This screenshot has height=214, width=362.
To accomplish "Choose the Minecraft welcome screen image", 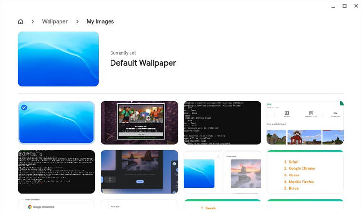I will [x=139, y=122].
